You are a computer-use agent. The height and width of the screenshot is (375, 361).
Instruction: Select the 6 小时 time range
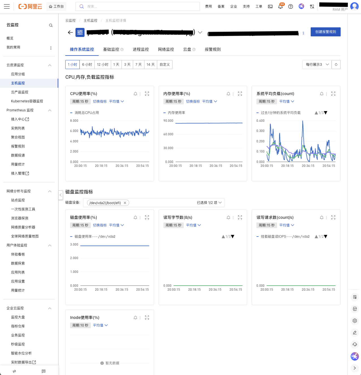tap(87, 65)
